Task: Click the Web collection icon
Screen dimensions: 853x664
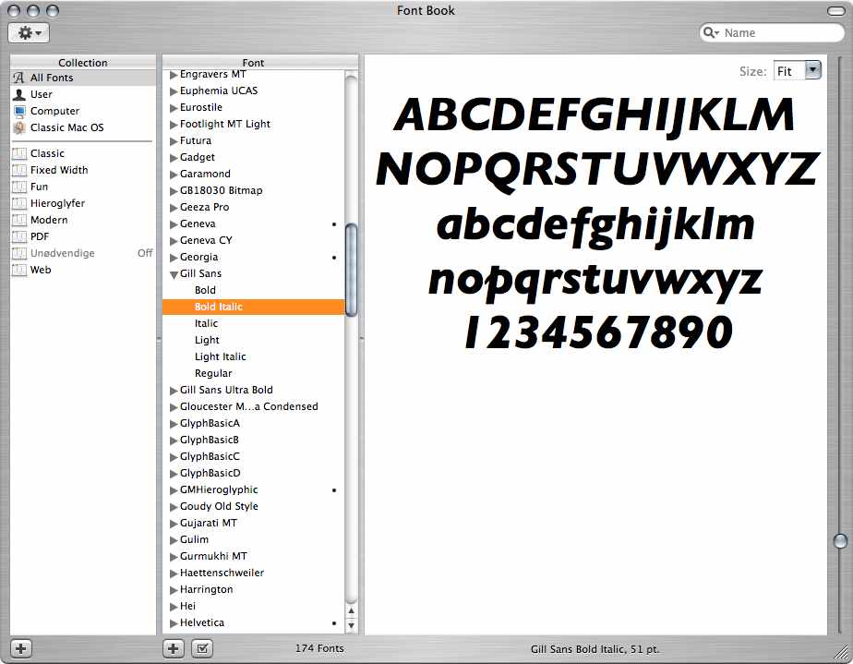Action: 19,270
